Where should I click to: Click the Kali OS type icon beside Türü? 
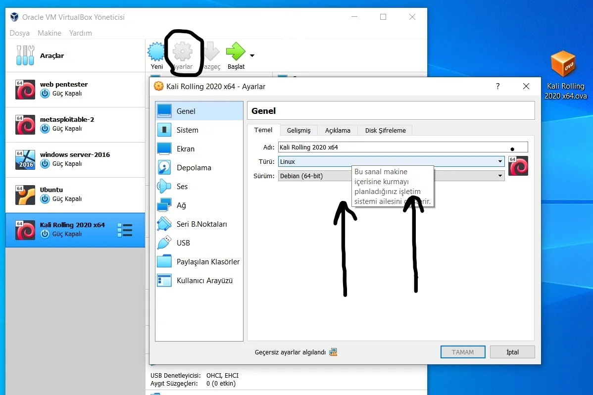point(518,166)
